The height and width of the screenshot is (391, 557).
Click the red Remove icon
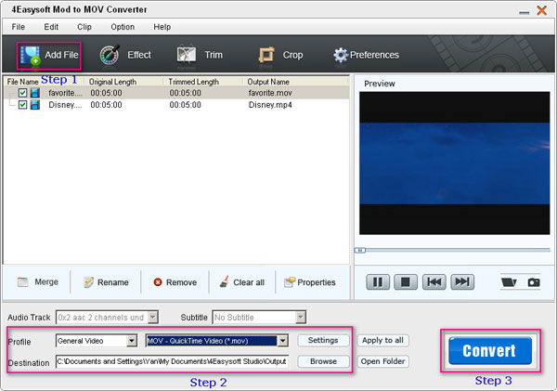point(158,282)
